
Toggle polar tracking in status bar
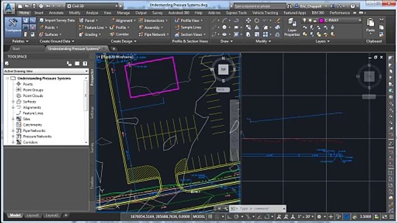click(x=236, y=216)
